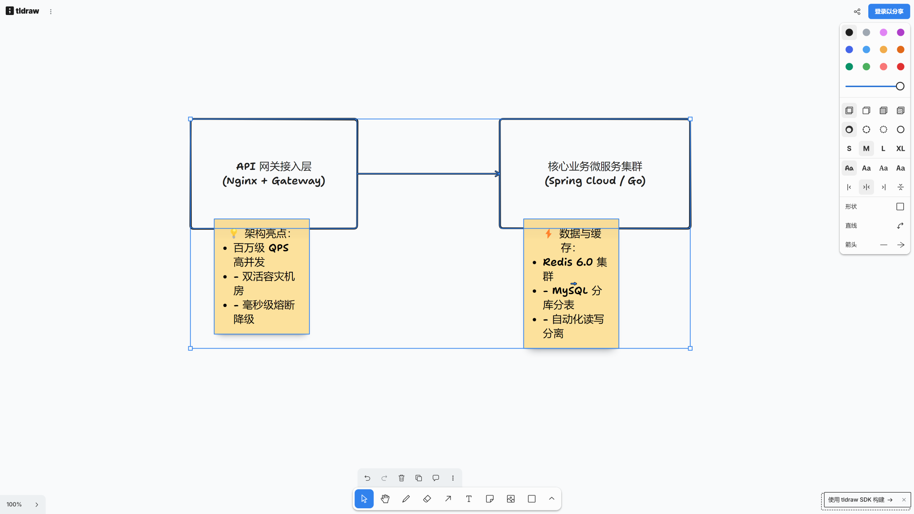Open more actions menu dots
Image resolution: width=914 pixels, height=514 pixels.
click(x=453, y=478)
